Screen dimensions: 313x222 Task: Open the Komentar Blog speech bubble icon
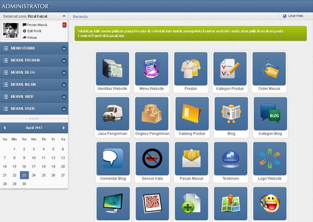pos(113,159)
